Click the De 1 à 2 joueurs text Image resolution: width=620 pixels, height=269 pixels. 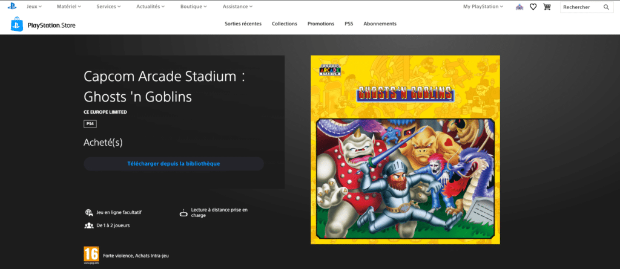click(113, 225)
